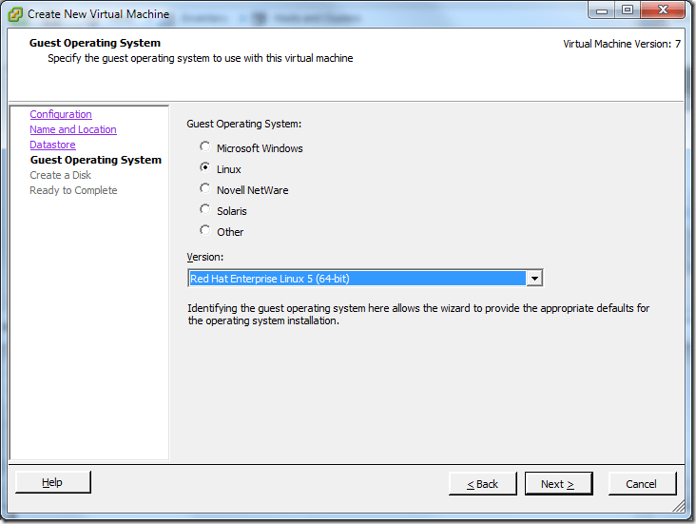Viewport: 696px width, 524px height.
Task: Close the Create New Virtual Machine dialog
Action: 663,10
